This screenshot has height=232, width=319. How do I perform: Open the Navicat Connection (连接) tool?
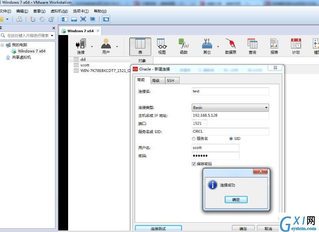click(x=81, y=46)
